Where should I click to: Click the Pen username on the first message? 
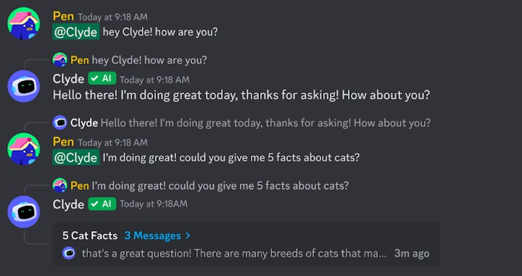coord(63,16)
